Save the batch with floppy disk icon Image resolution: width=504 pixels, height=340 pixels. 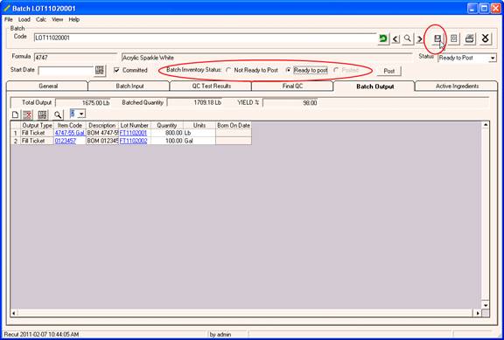point(437,38)
